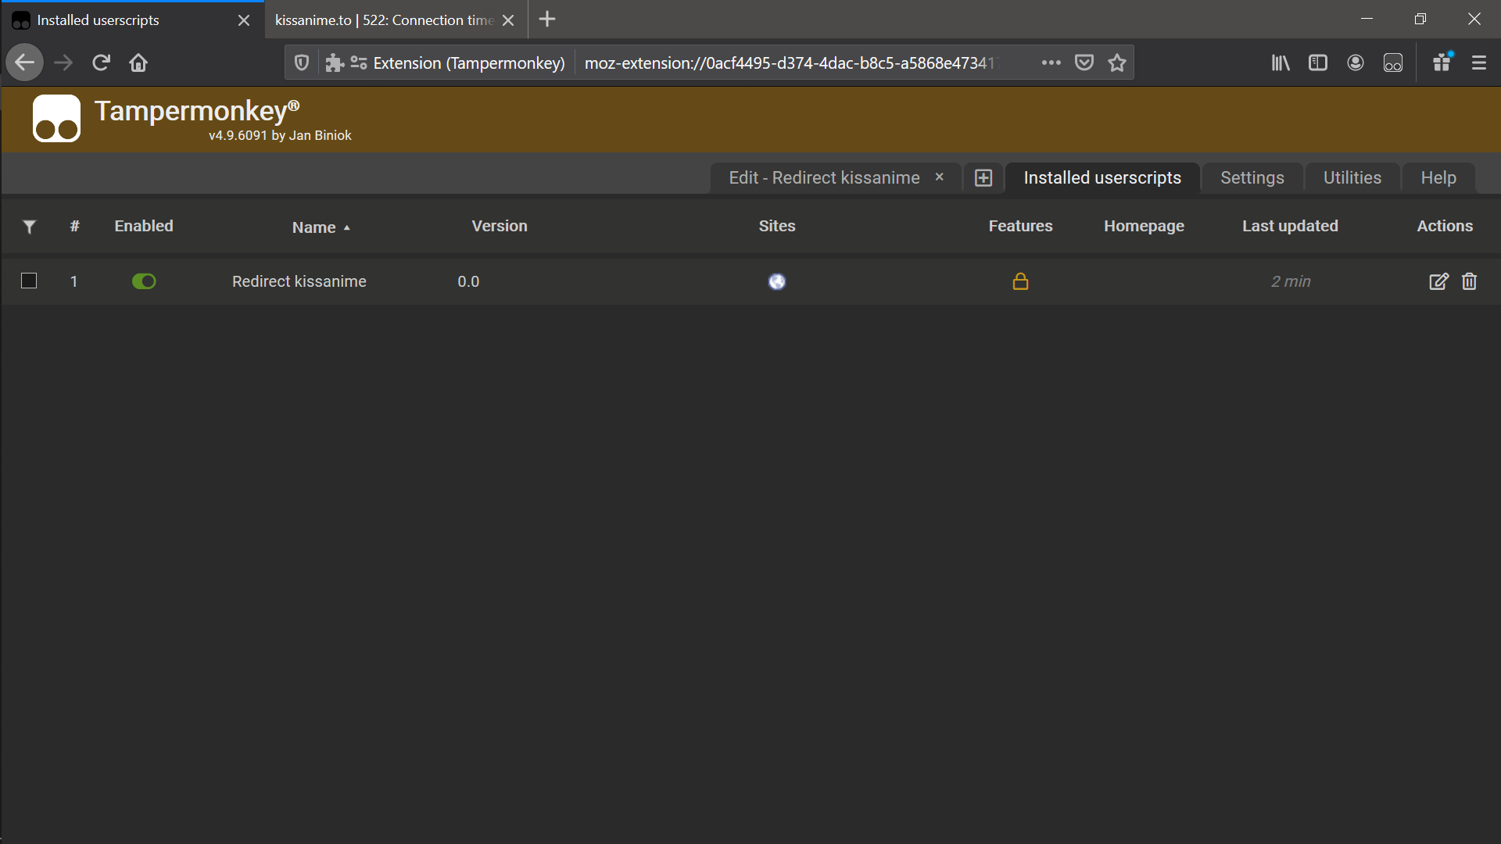Open the Utilities tab
The height and width of the screenshot is (844, 1501).
pyautogui.click(x=1352, y=177)
